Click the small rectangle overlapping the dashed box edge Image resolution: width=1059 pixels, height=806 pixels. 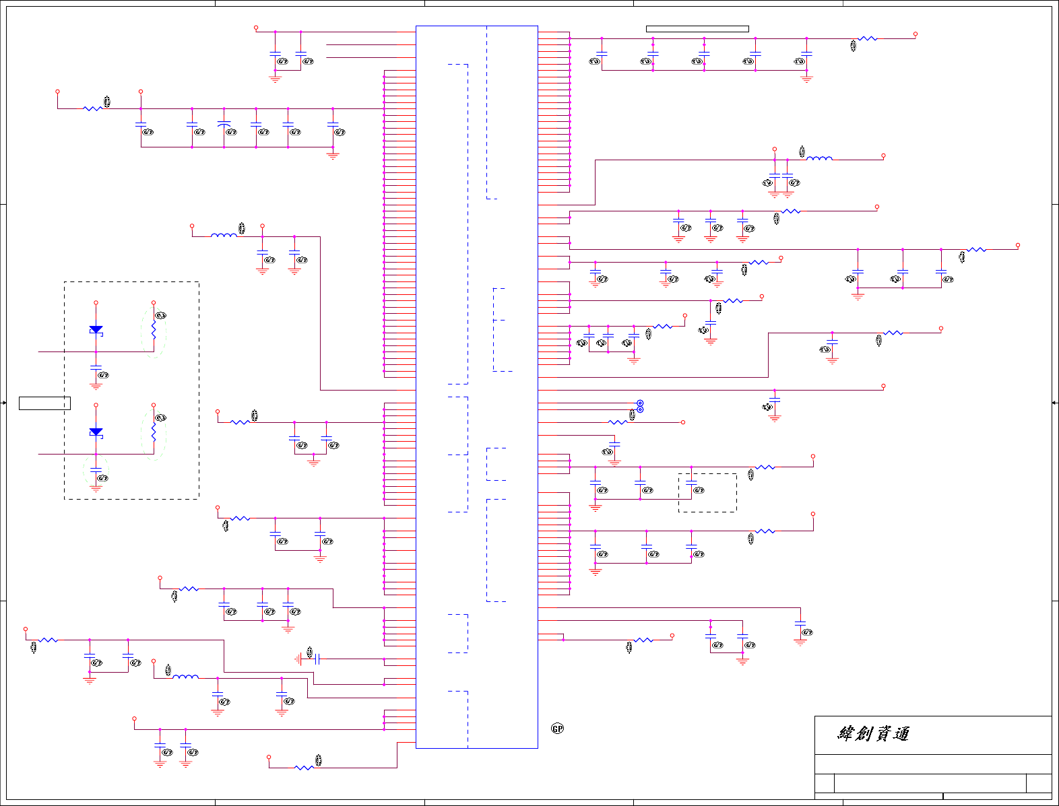pos(44,403)
